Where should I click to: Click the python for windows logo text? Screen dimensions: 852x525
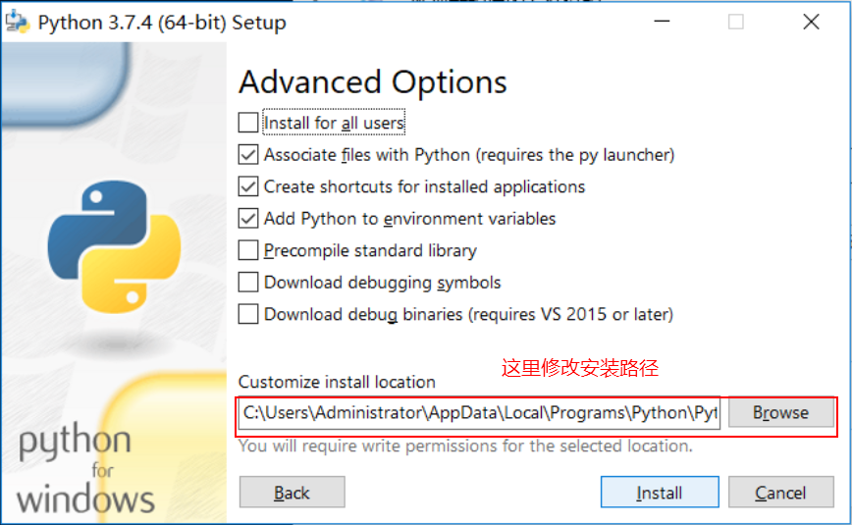tap(85, 470)
